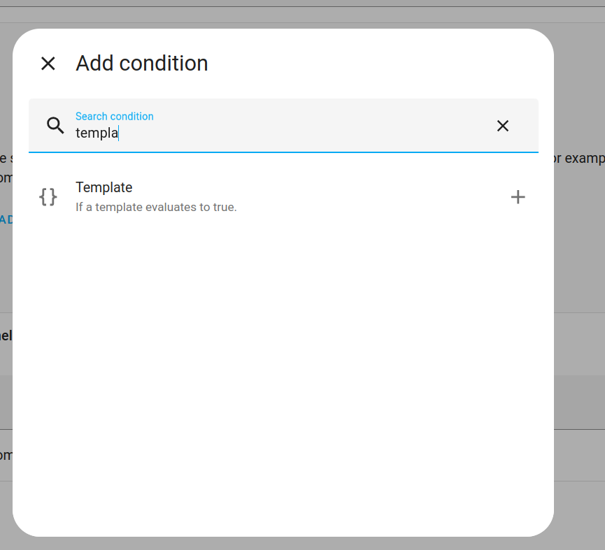Click the partially hidden blue "AD" link
Screen dimensions: 605x550
pos(6,219)
